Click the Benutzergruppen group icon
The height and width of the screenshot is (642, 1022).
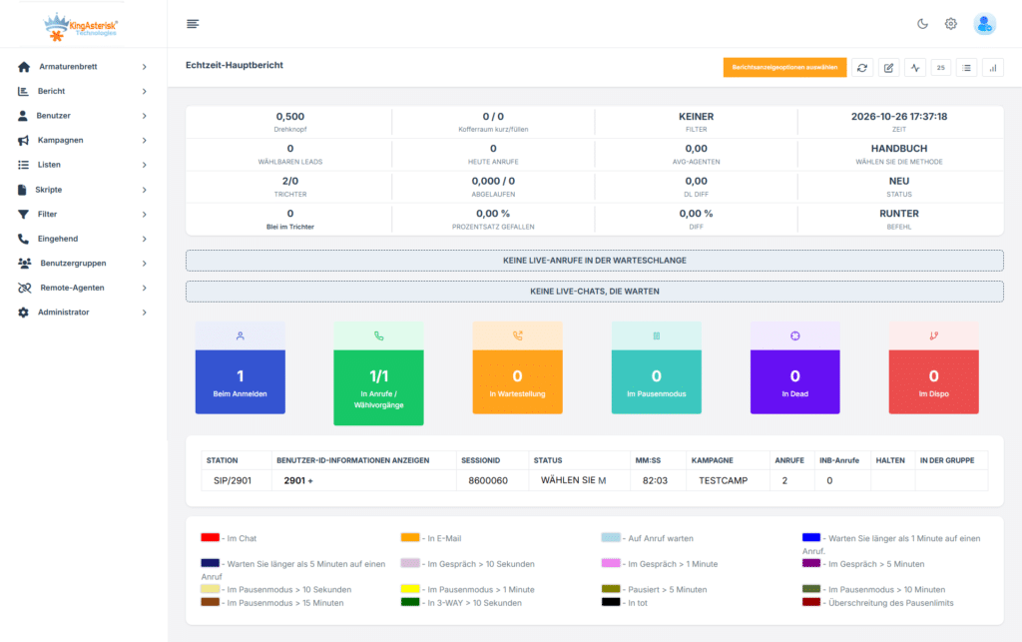(25, 264)
